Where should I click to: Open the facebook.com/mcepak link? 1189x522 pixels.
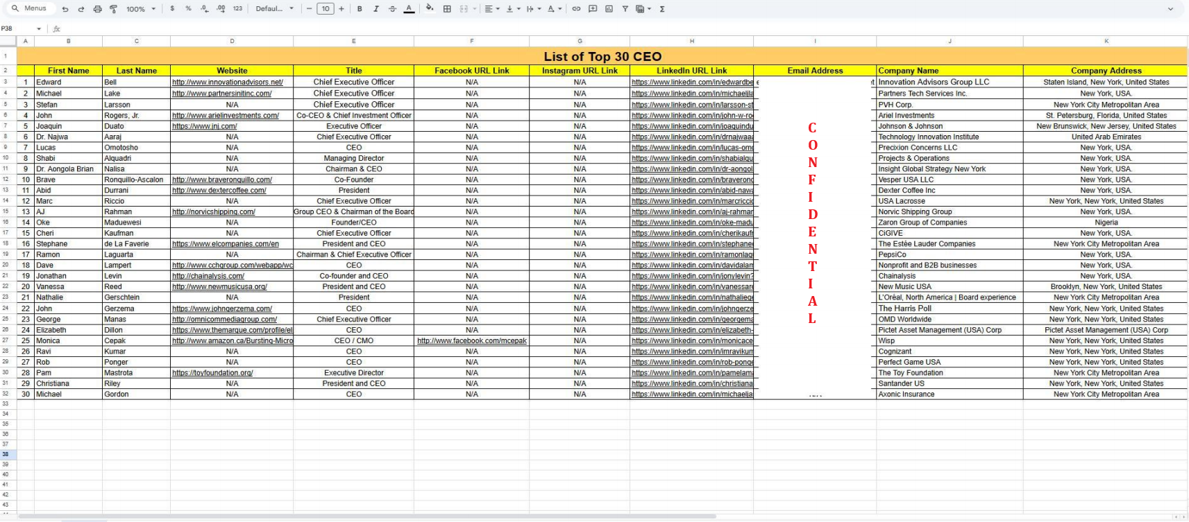coord(472,341)
